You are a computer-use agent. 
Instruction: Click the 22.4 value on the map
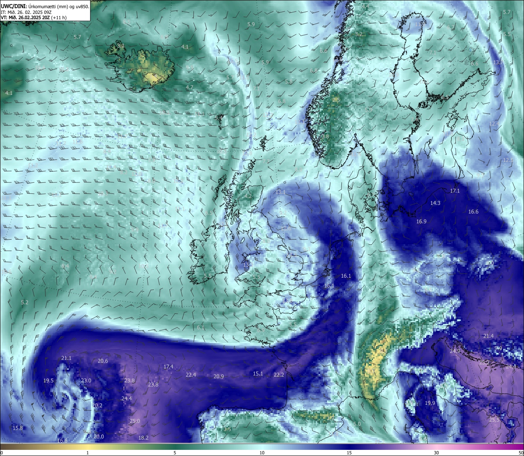(x=191, y=375)
